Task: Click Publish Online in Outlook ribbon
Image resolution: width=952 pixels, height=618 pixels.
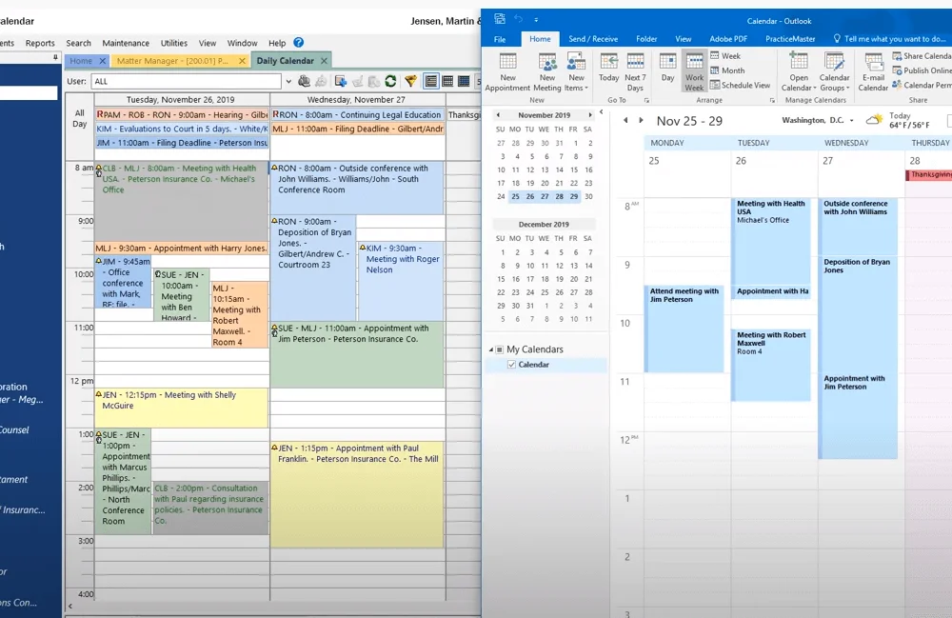Action: pos(922,70)
